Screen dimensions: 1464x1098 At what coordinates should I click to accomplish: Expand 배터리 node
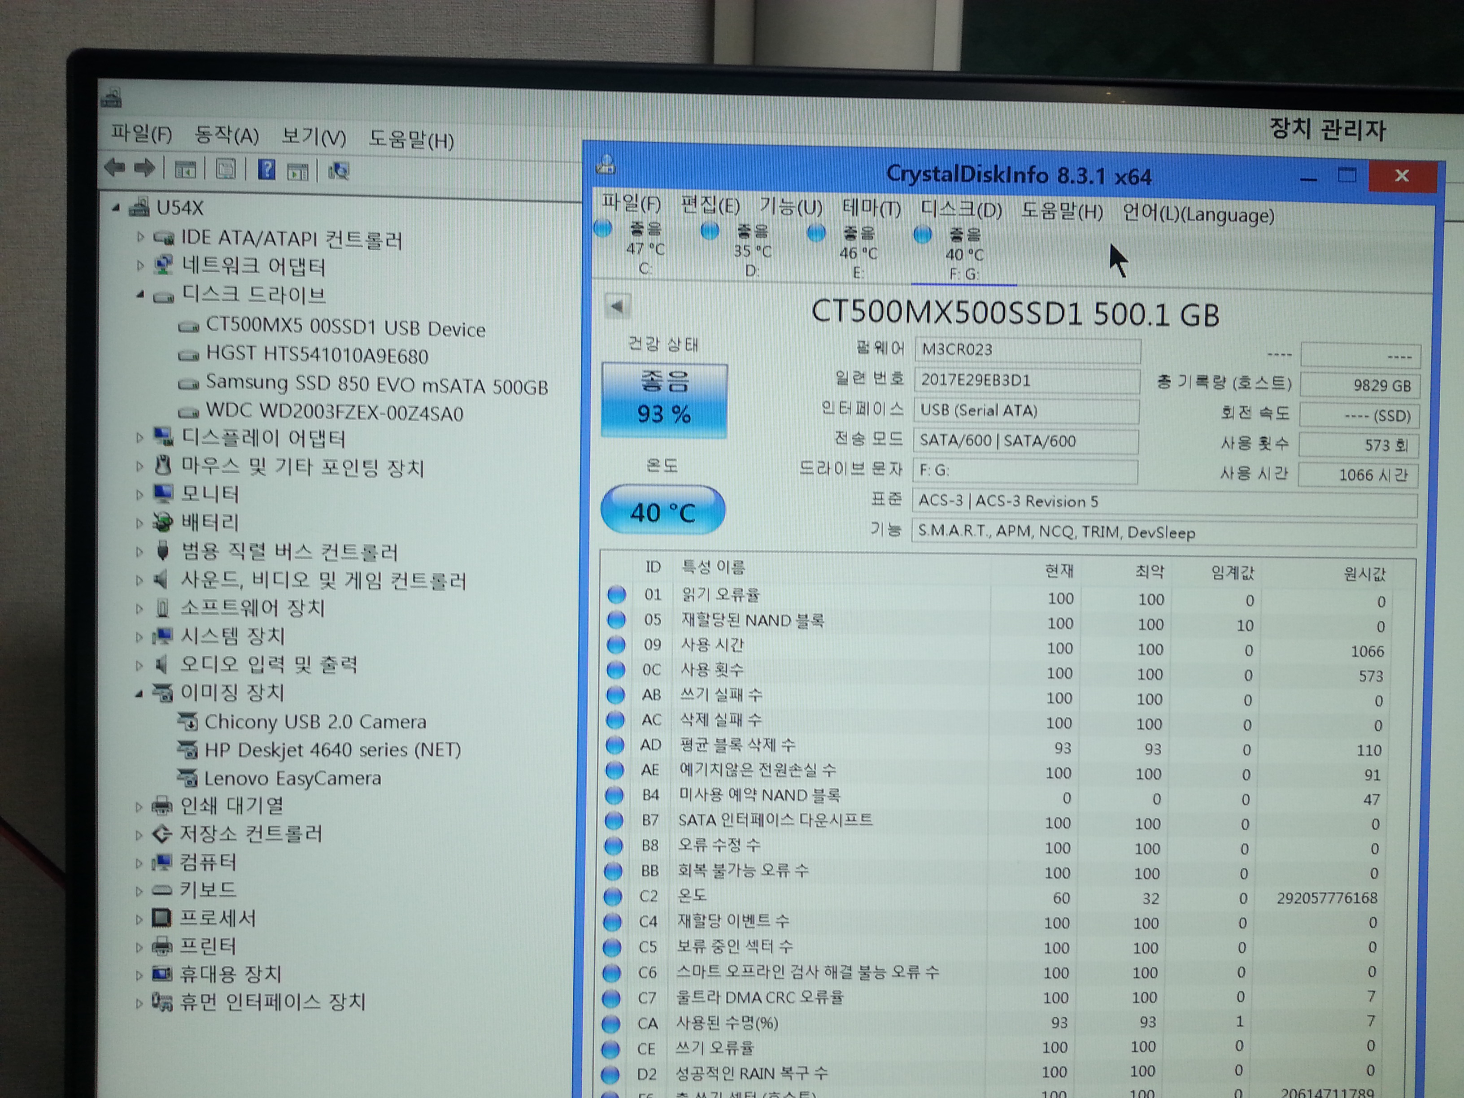[x=139, y=523]
